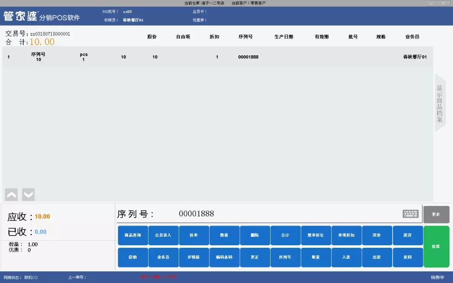Open 商品查询 product lookup
Image resolution: width=453 pixels, height=283 pixels.
[133, 235]
